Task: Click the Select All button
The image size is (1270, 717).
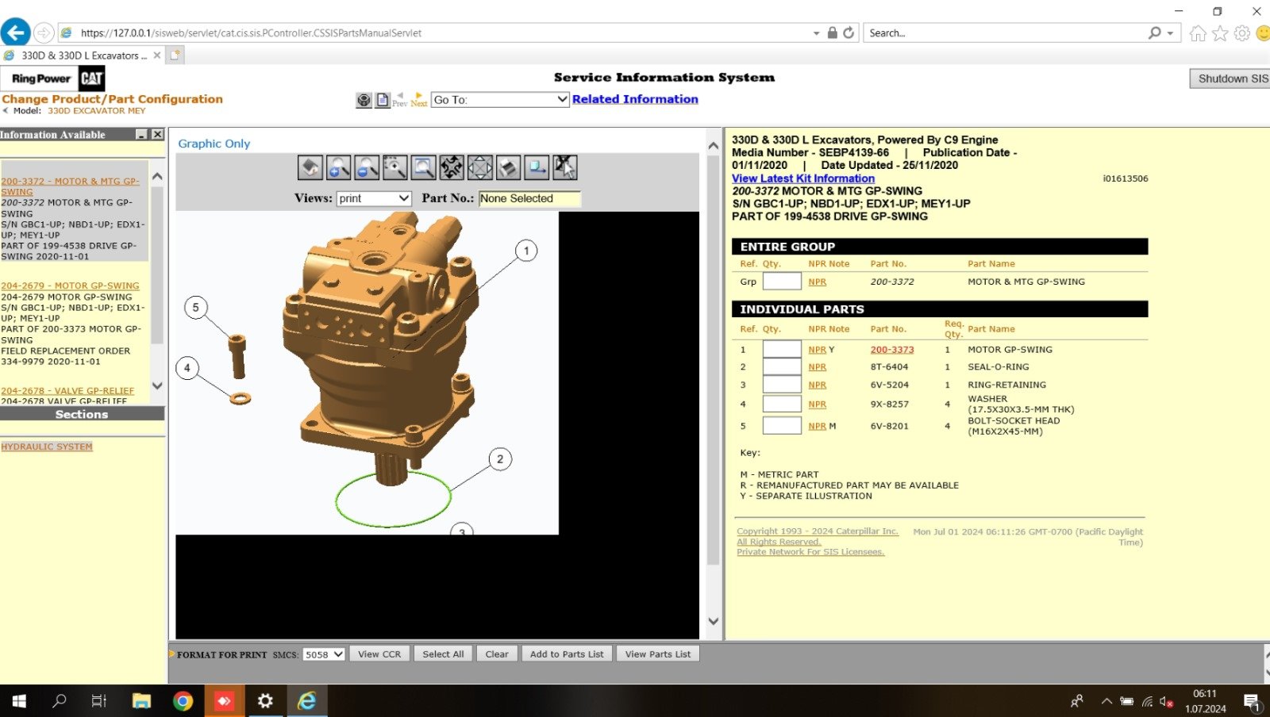Action: (x=443, y=654)
